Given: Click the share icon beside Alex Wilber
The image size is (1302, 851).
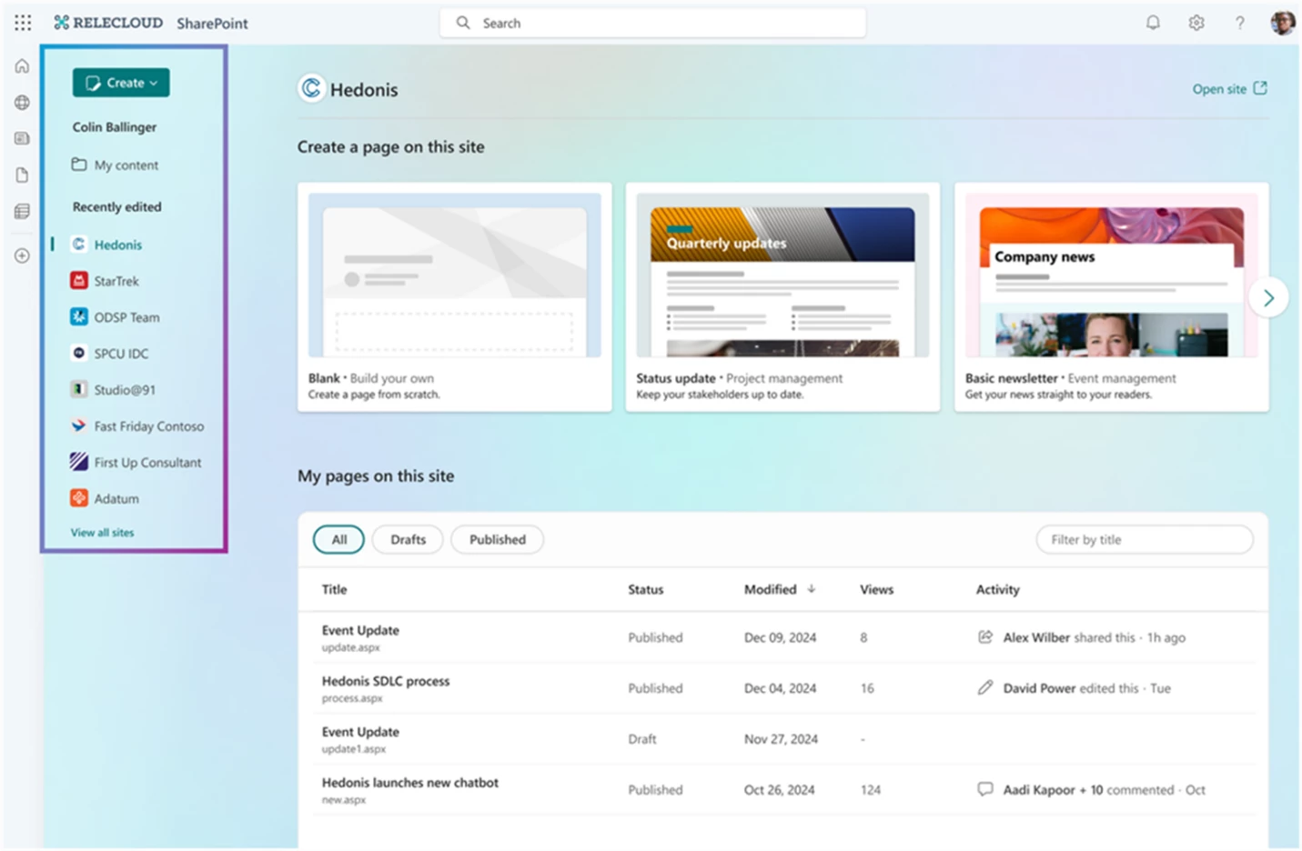Looking at the screenshot, I should (985, 637).
